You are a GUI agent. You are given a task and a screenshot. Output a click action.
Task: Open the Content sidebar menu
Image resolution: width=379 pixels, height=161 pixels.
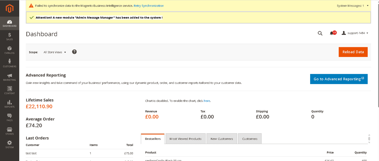9,90
